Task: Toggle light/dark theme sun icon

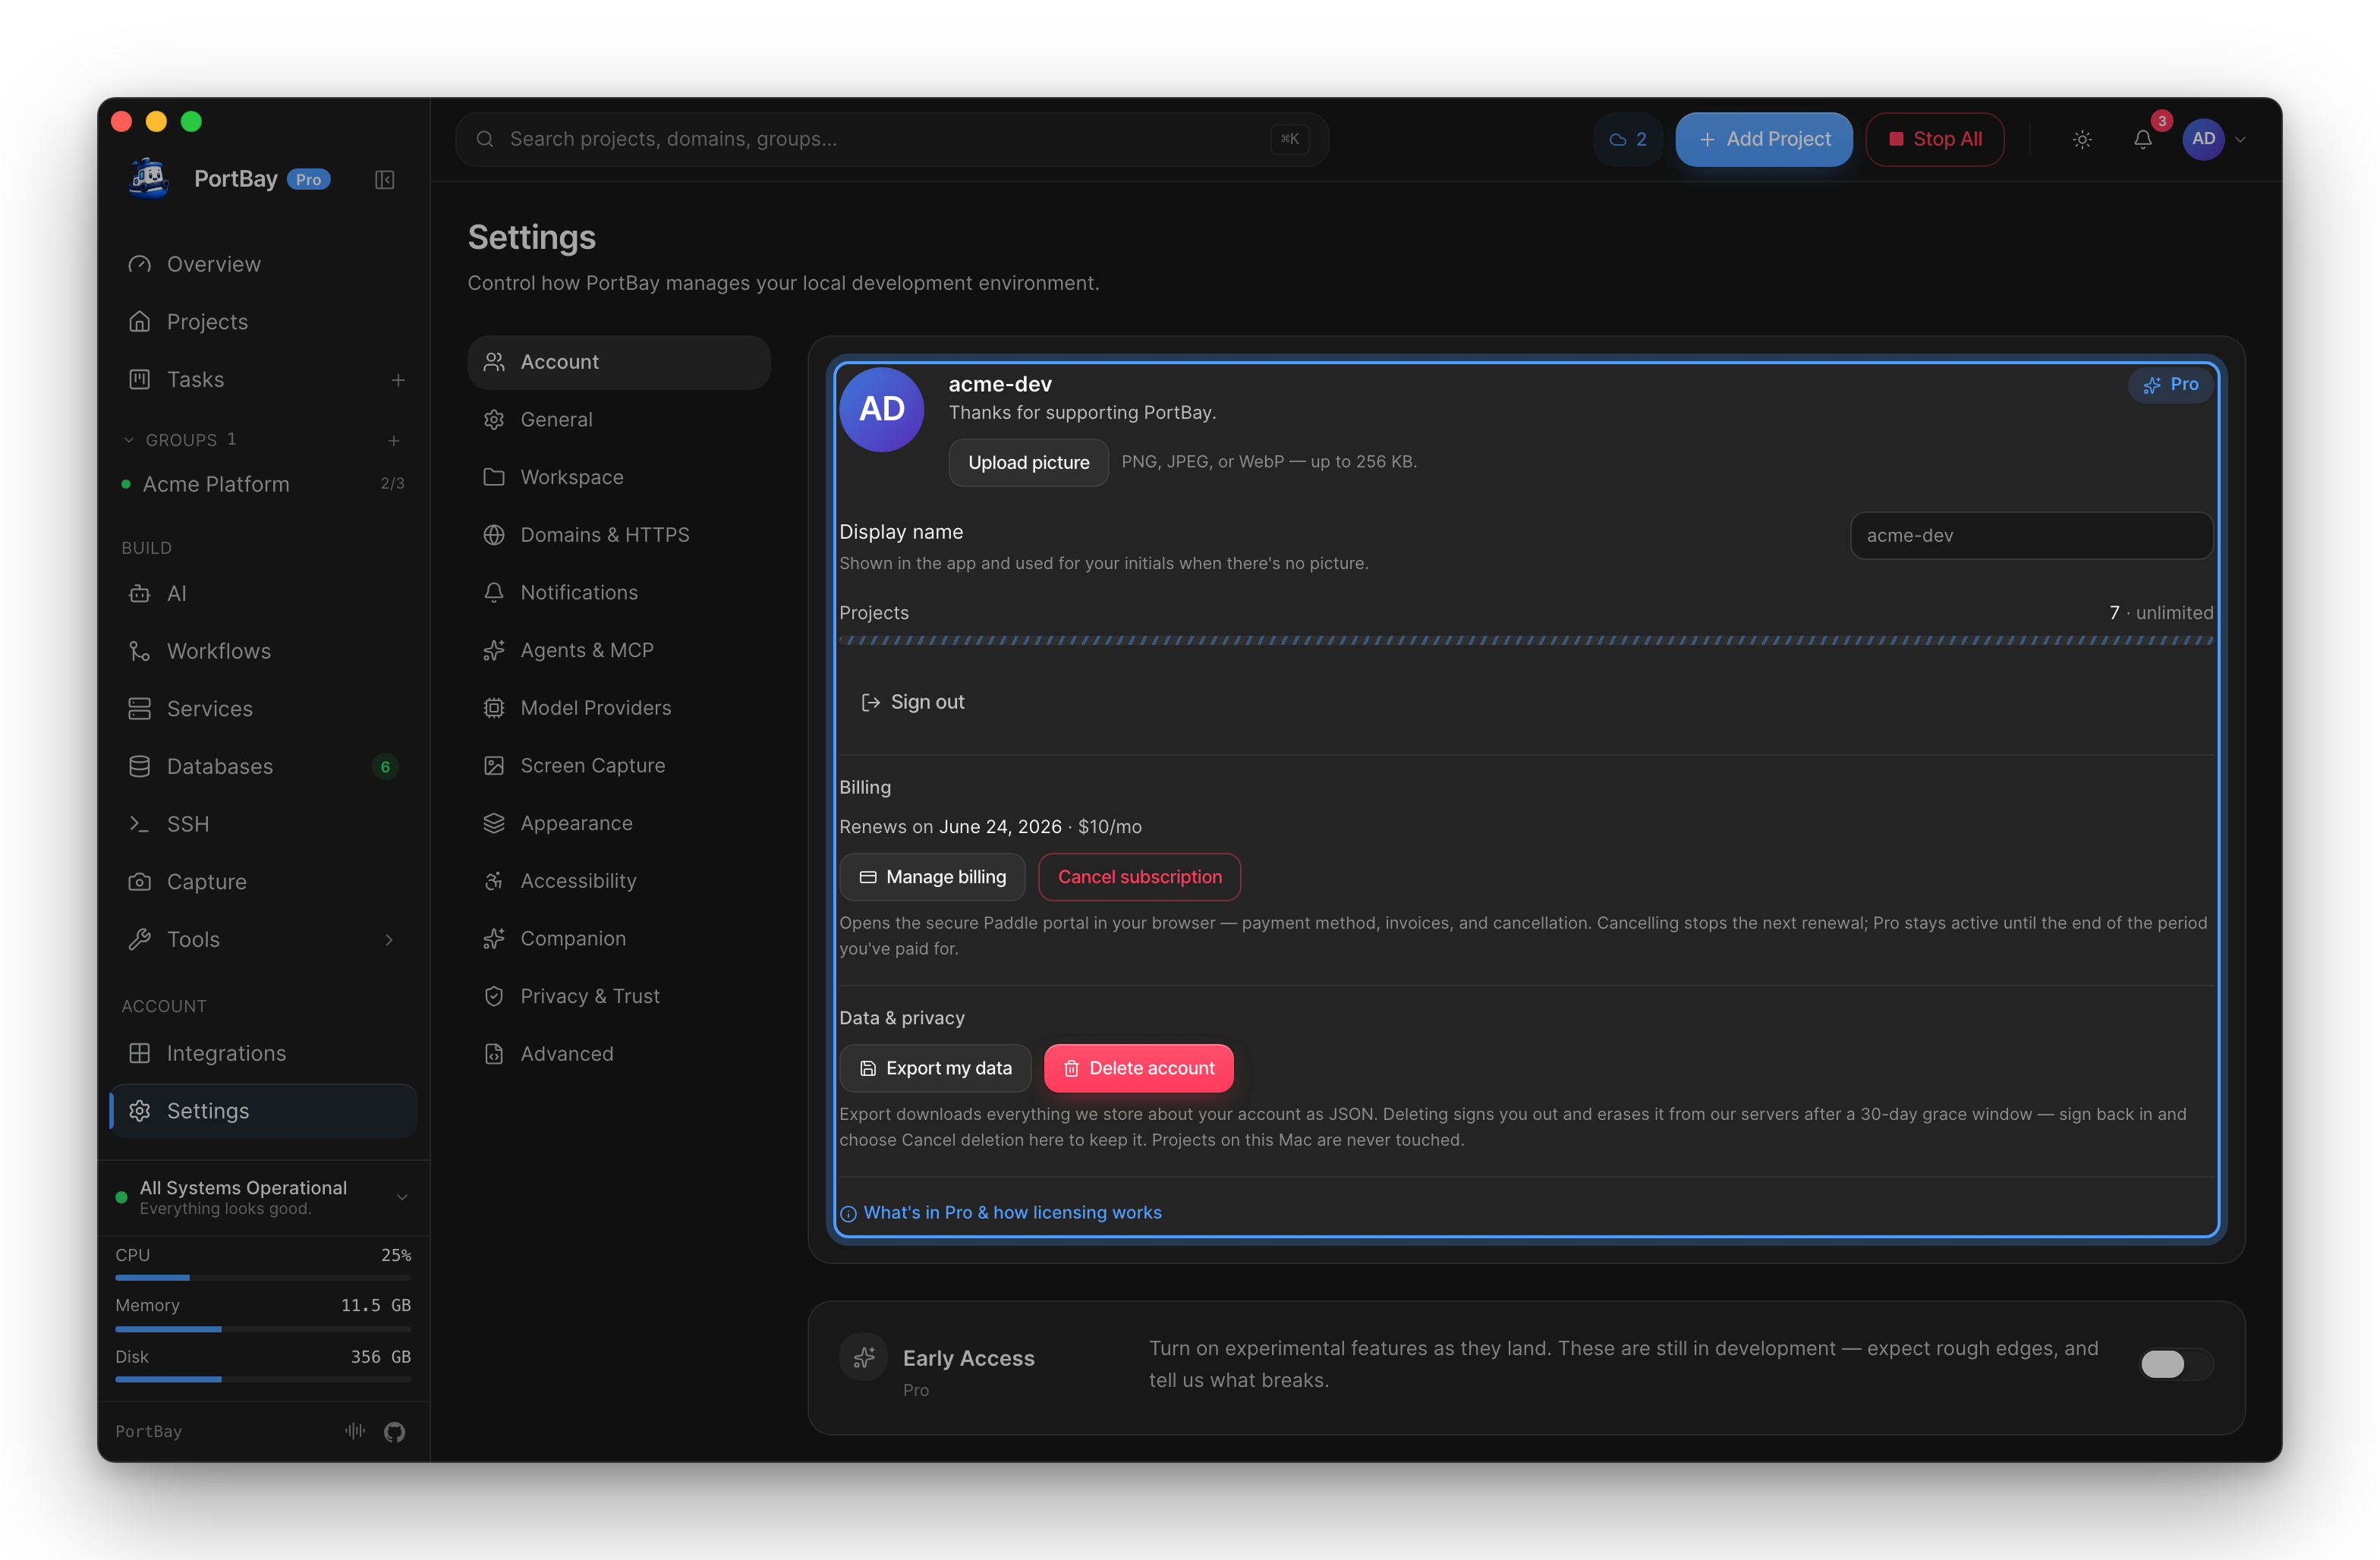Action: coord(2082,139)
